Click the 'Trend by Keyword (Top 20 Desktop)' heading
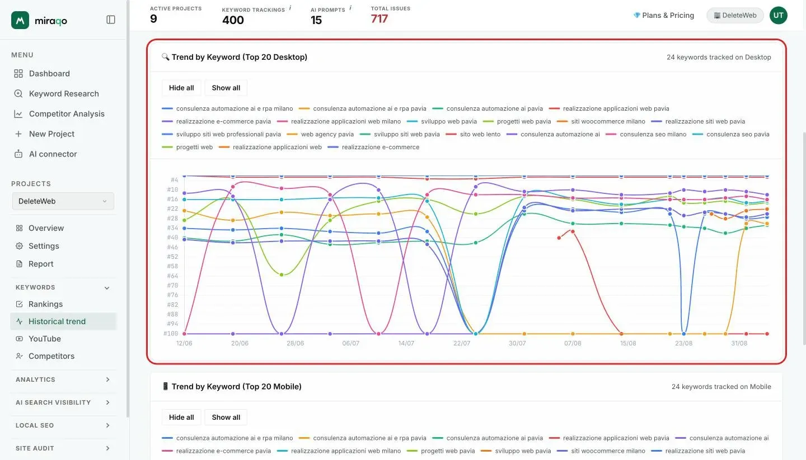 pos(240,57)
